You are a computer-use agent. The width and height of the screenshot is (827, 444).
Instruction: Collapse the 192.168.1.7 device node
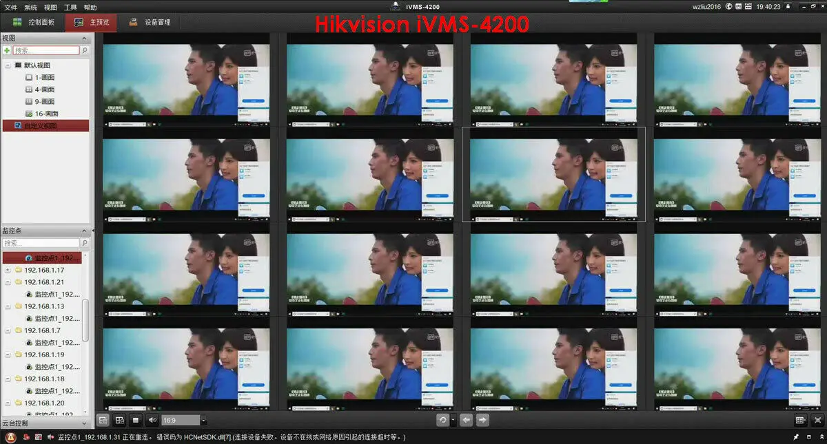tap(8, 330)
